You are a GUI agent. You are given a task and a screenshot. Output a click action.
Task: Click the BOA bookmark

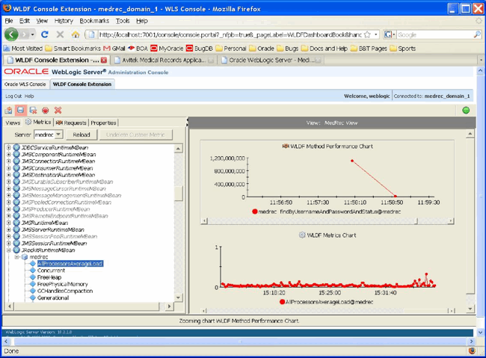coord(138,49)
